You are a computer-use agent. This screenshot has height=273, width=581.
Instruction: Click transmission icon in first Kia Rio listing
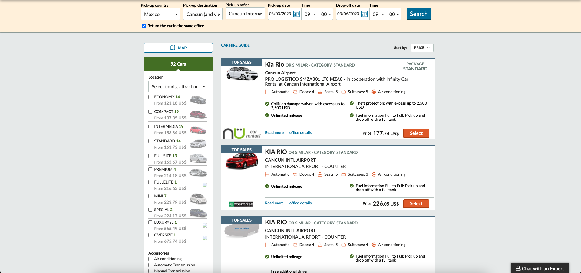(267, 92)
